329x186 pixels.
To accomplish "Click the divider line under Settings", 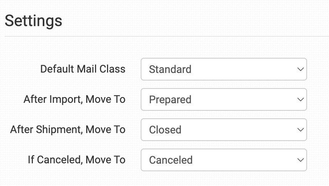I will click(x=166, y=37).
